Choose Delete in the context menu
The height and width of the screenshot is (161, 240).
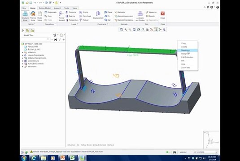click(188, 47)
